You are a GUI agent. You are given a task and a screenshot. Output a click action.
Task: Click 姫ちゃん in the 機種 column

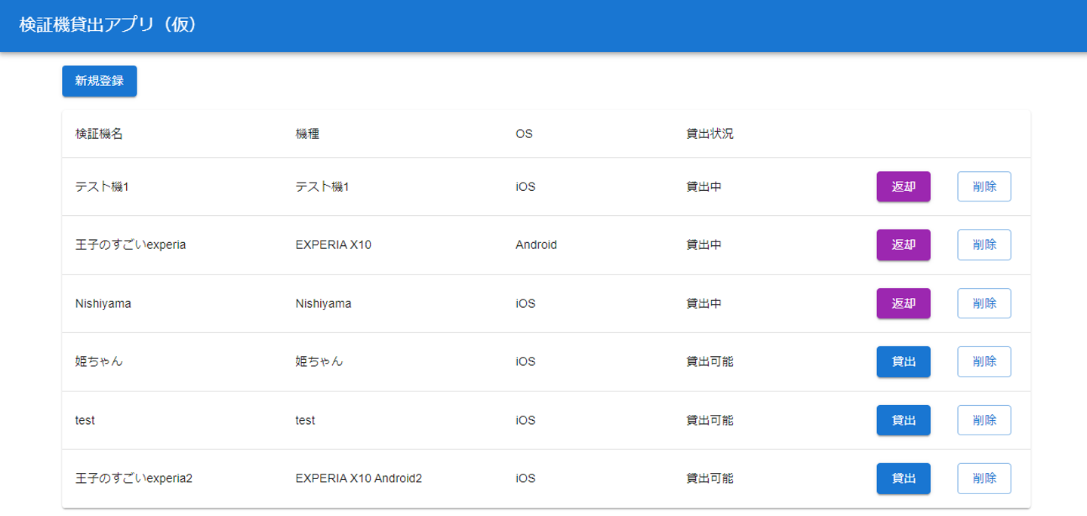click(x=319, y=361)
